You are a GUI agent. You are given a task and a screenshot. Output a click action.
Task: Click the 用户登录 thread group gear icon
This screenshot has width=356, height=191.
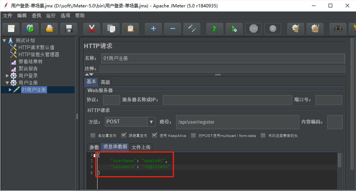click(14, 76)
